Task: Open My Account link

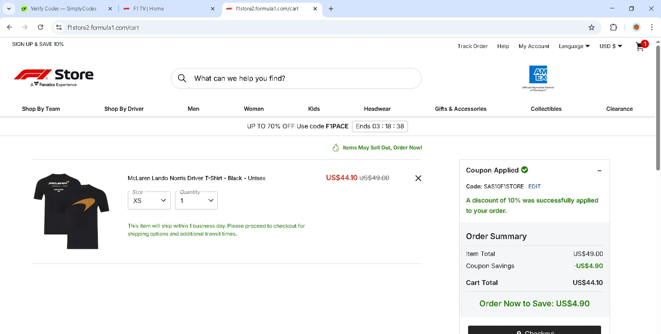Action: [x=534, y=46]
